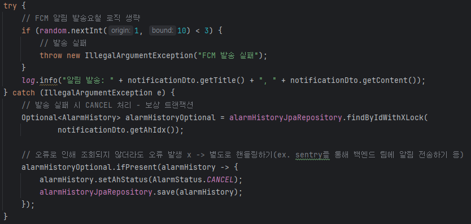Click the save(alarmHistory) method call
The width and height of the screenshot is (471, 224).
coord(197,192)
